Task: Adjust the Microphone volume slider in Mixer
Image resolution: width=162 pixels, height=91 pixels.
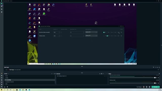Action: tap(133, 78)
